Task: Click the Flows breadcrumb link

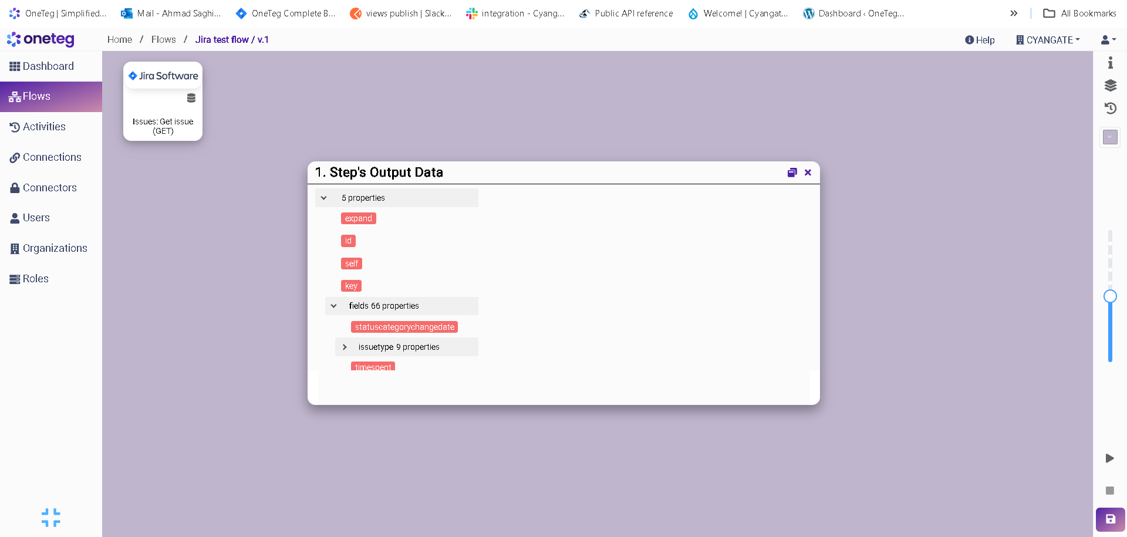Action: pyautogui.click(x=163, y=40)
